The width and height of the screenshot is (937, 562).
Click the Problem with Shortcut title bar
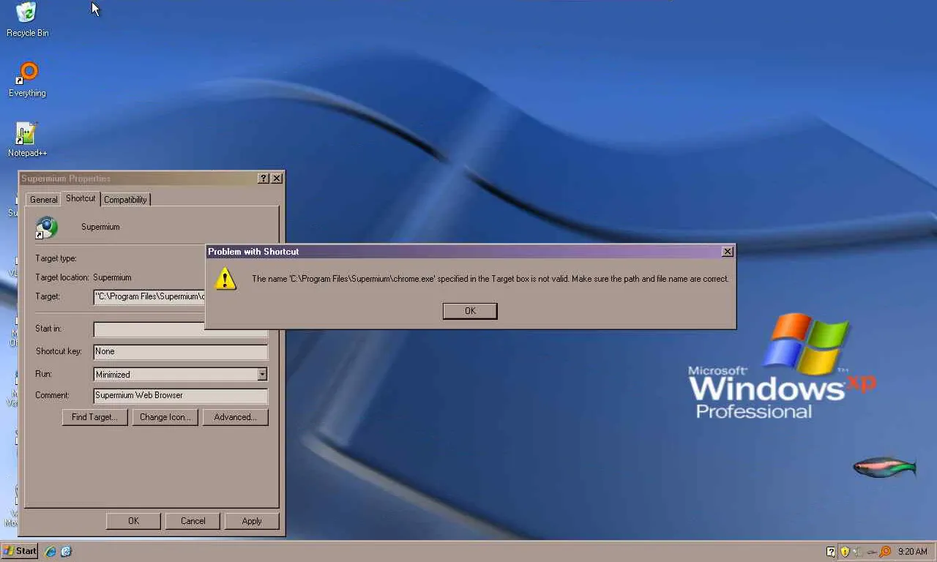pos(471,252)
